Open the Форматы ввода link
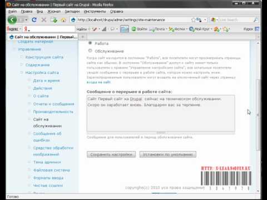The image size is (267, 200). 48,178
